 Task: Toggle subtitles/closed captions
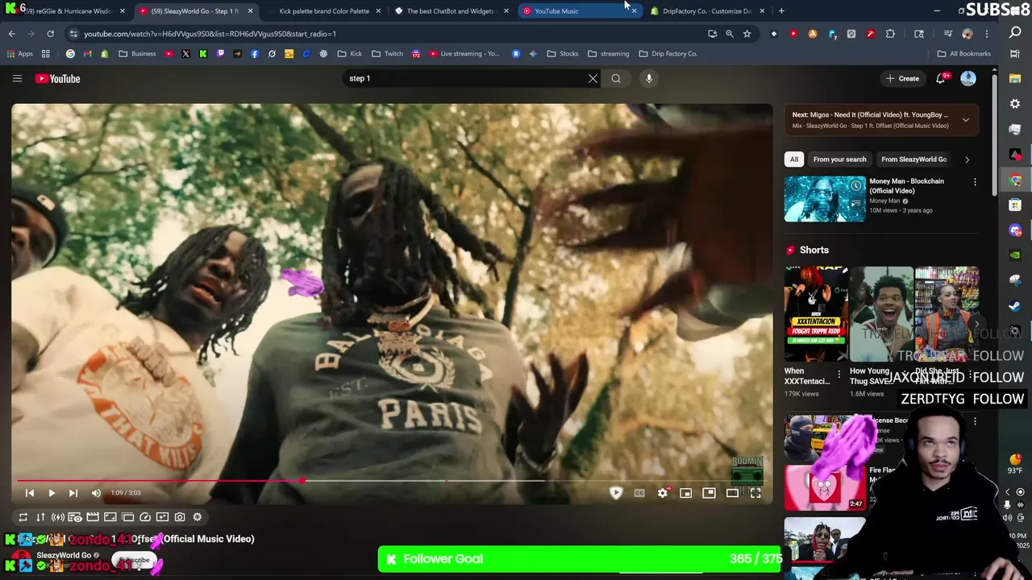(639, 493)
